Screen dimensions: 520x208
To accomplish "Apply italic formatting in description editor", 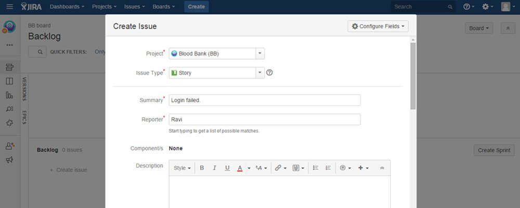I will click(x=214, y=168).
